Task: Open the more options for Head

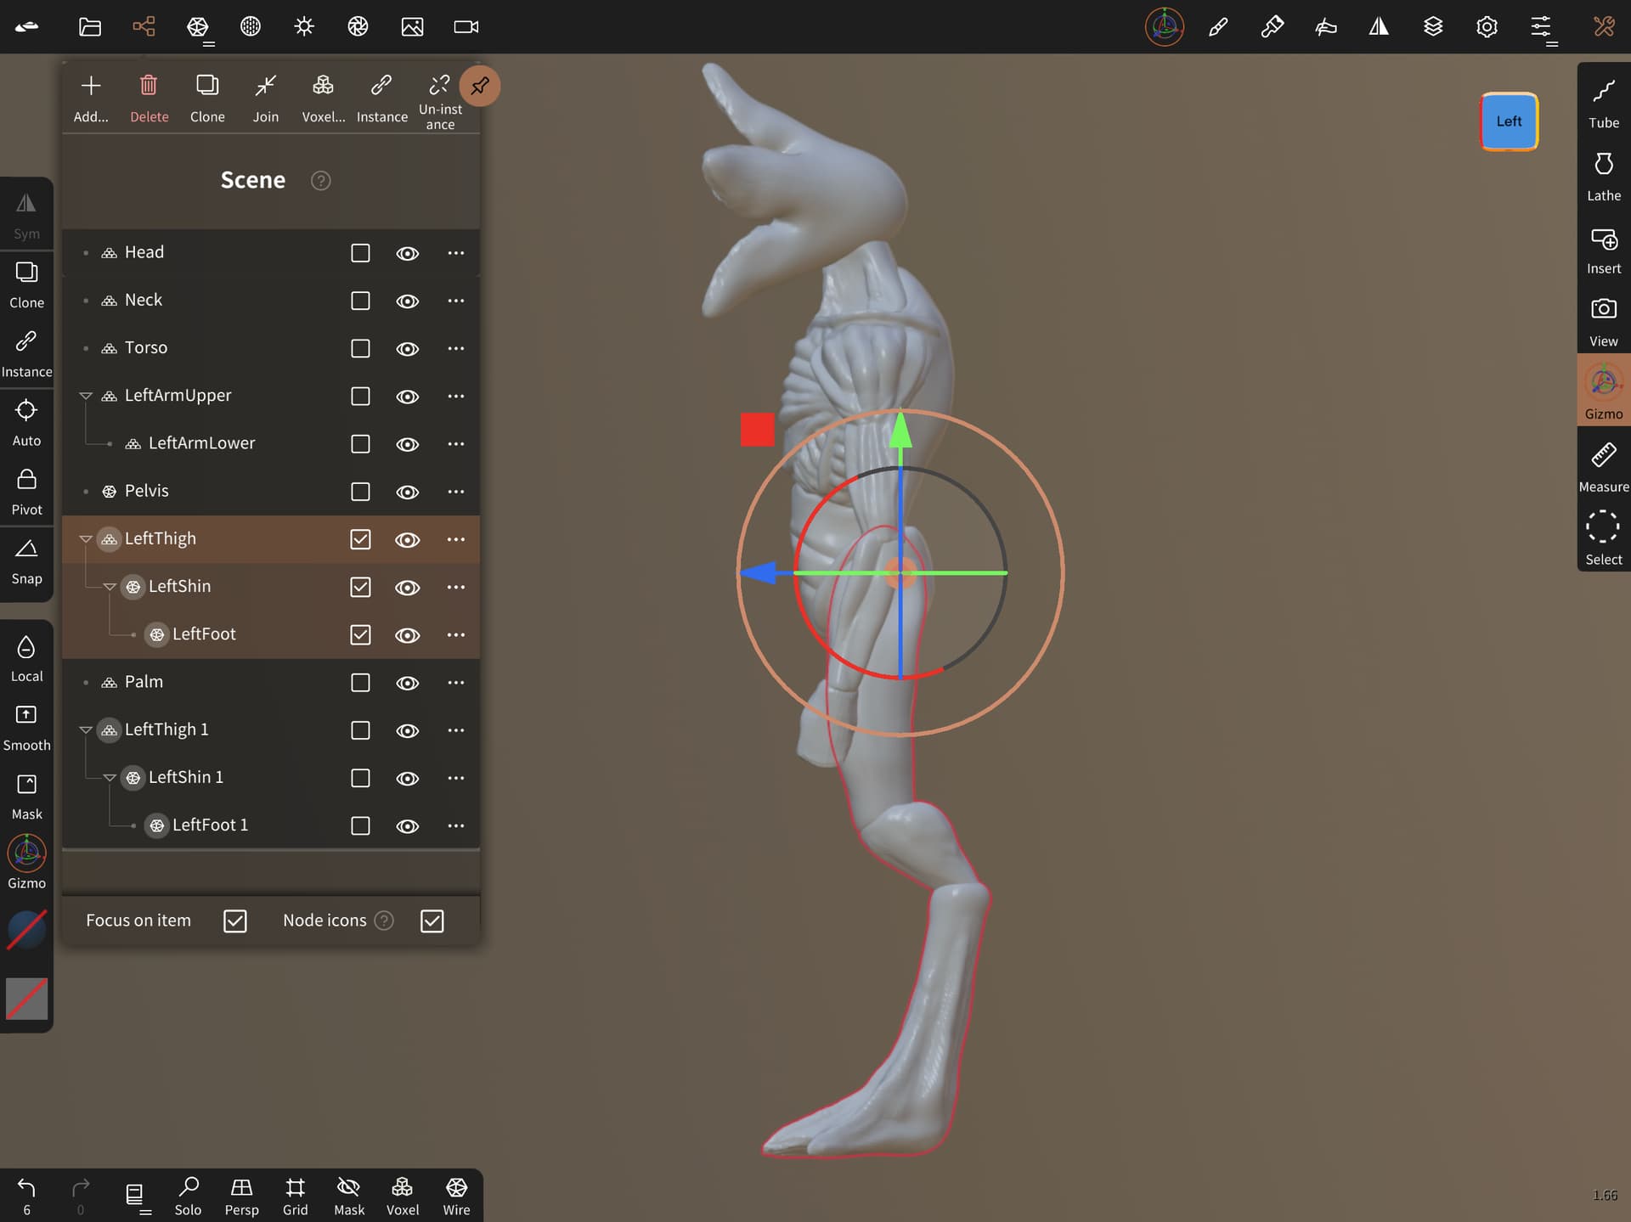Action: 455,253
